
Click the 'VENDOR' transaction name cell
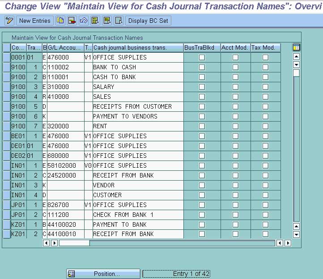coord(138,185)
